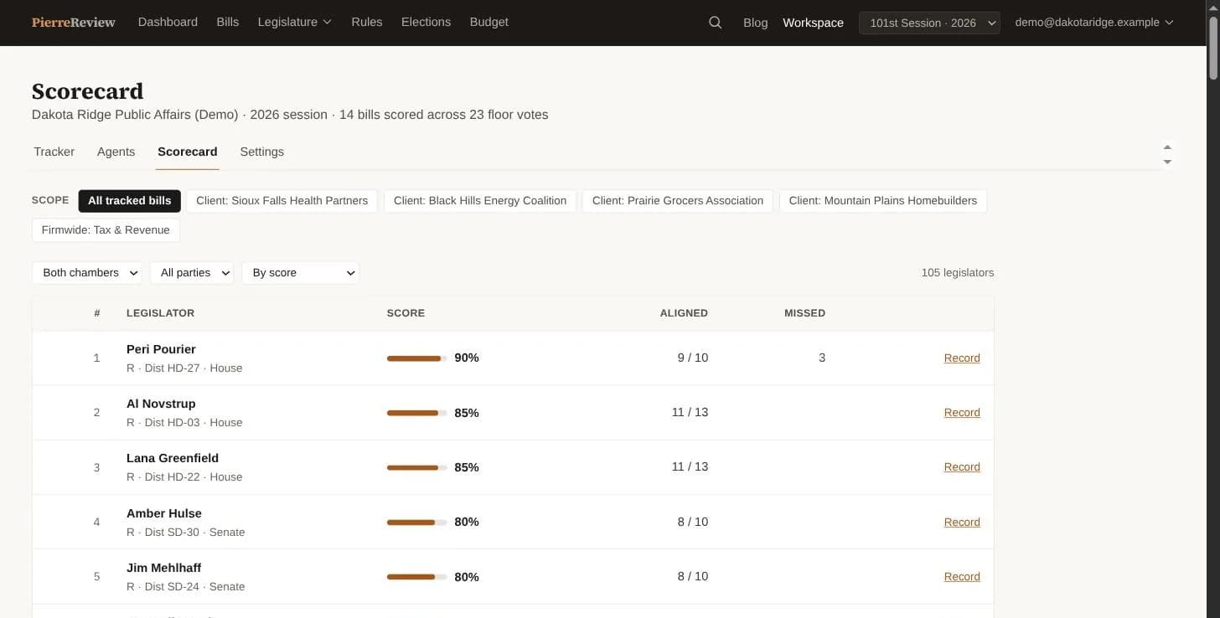
Task: Click the legislator name Al Novstrup
Action: coord(161,404)
